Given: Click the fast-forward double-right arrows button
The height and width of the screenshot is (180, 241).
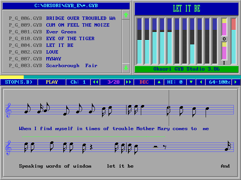Looking at the screenshot, I should point(129,82).
